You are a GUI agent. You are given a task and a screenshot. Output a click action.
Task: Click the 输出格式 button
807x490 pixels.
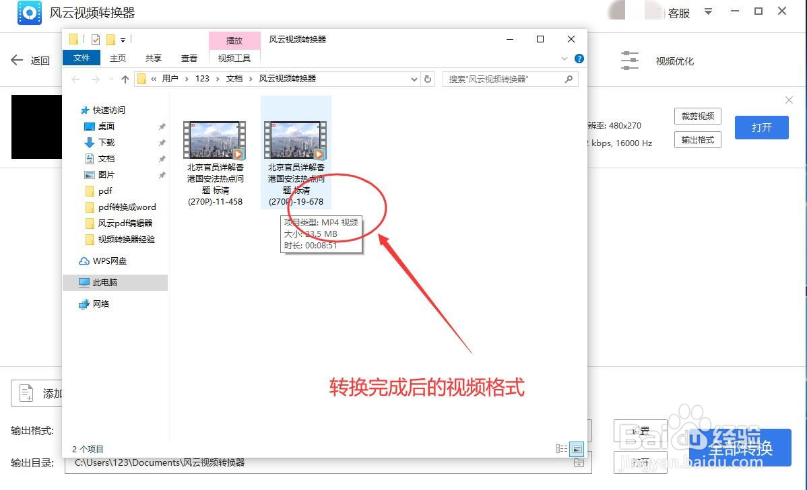pyautogui.click(x=697, y=140)
